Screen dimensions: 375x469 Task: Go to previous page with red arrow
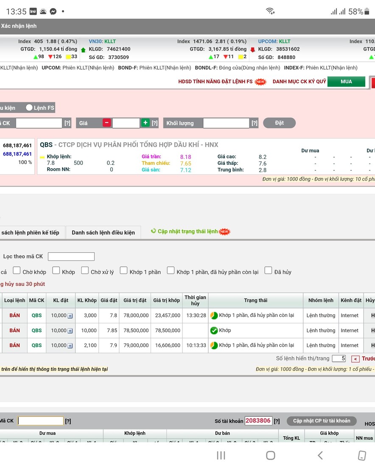click(355, 359)
